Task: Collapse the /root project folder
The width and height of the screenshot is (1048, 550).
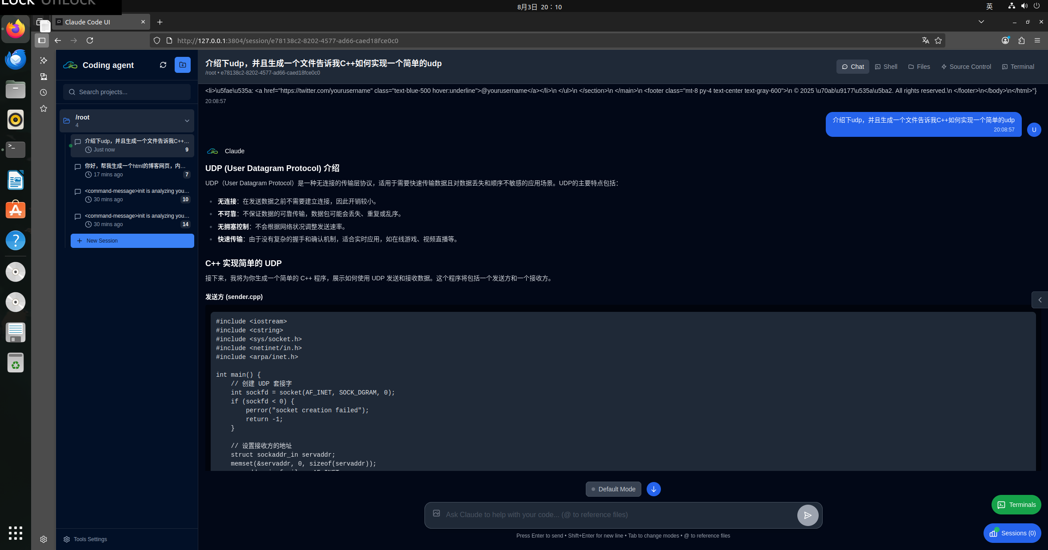Action: [187, 121]
